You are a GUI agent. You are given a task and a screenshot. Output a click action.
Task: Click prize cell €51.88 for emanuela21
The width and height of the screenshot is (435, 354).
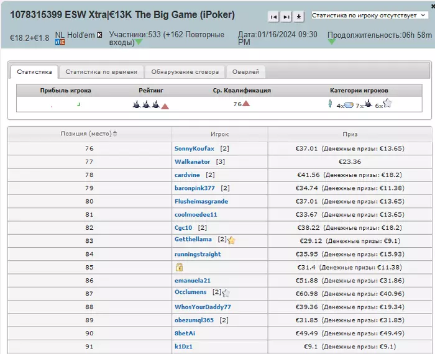click(x=350, y=281)
